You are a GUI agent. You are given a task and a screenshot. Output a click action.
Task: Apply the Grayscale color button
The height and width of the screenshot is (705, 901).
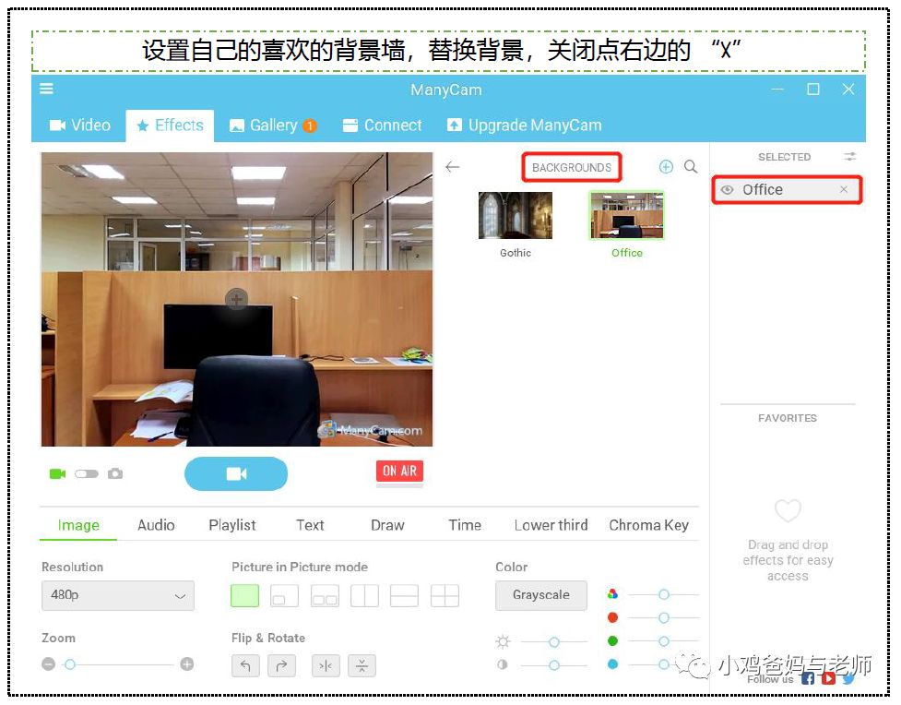pos(540,595)
